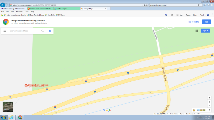Refresh the page with the reload icon
Screen dimensions: 214x120
pos(147,5)
